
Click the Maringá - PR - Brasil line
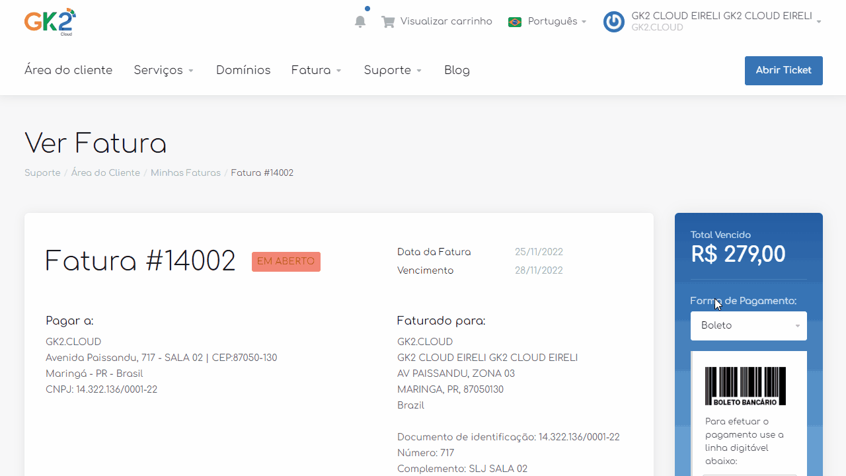click(x=95, y=374)
